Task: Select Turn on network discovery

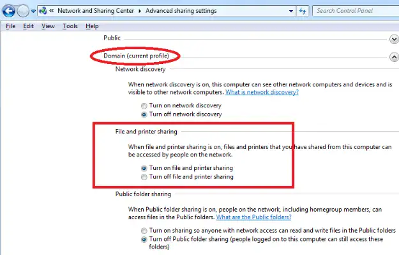Action: pyautogui.click(x=144, y=105)
